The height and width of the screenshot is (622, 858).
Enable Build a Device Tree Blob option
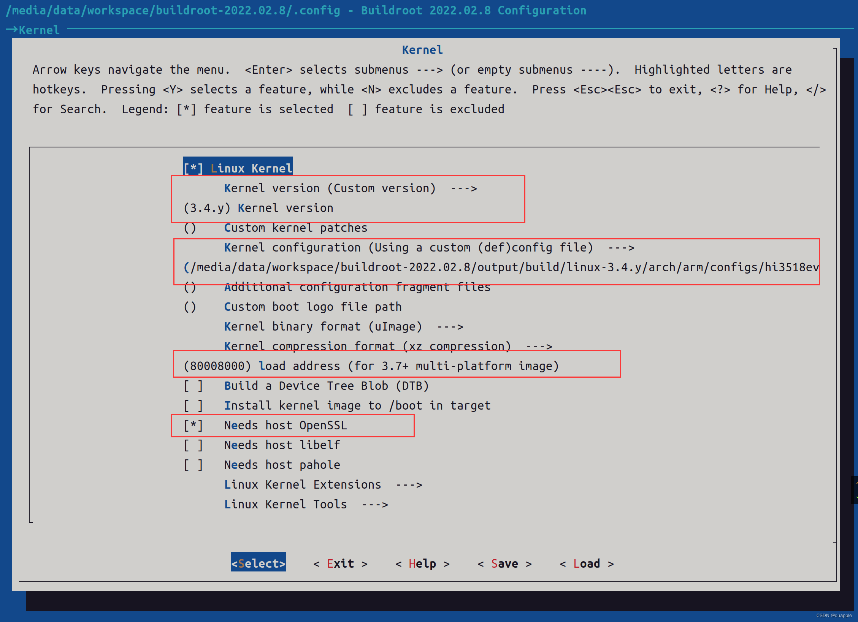pyautogui.click(x=326, y=386)
